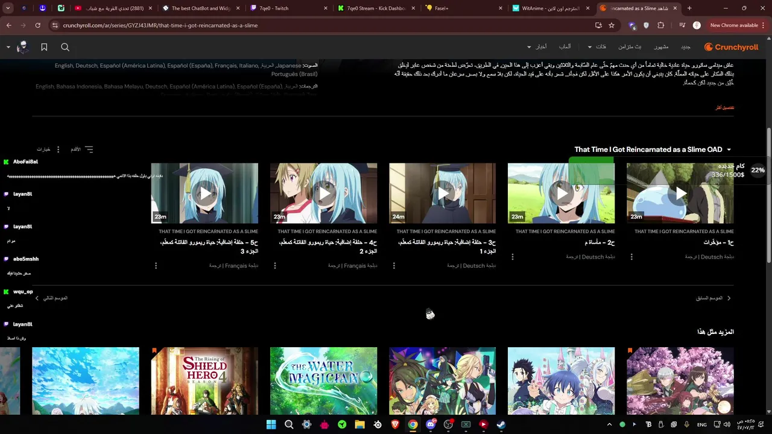This screenshot has width=772, height=434.
Task: Click chat username AboFai8al
Action: tap(25, 162)
